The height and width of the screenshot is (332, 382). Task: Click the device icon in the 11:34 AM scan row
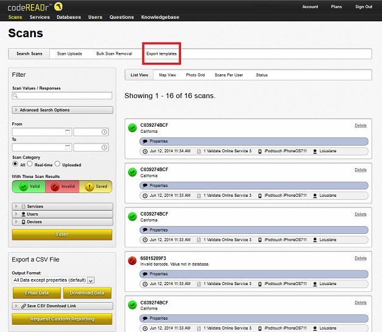tap(260, 151)
